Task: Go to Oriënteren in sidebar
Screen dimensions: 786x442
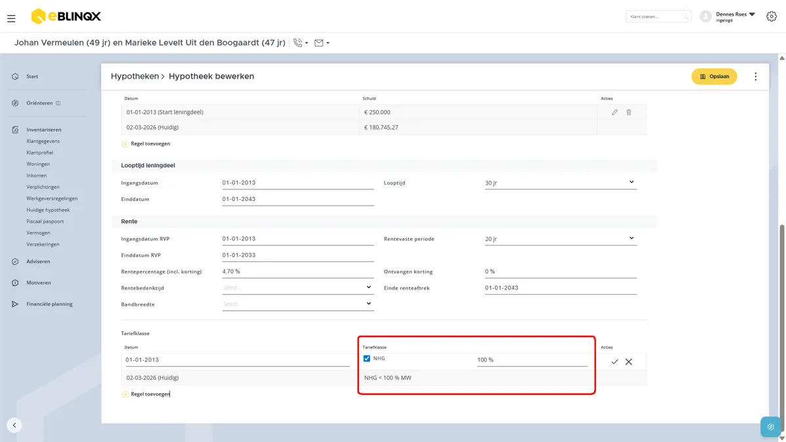Action: click(38, 103)
